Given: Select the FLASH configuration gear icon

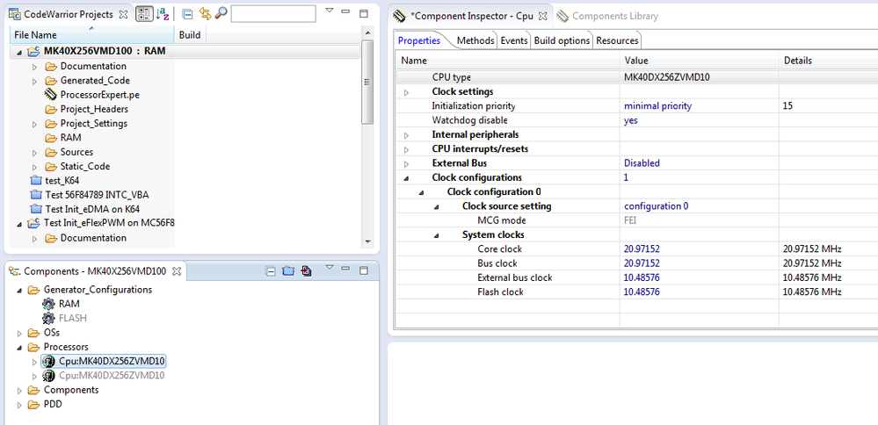Looking at the screenshot, I should coord(48,318).
